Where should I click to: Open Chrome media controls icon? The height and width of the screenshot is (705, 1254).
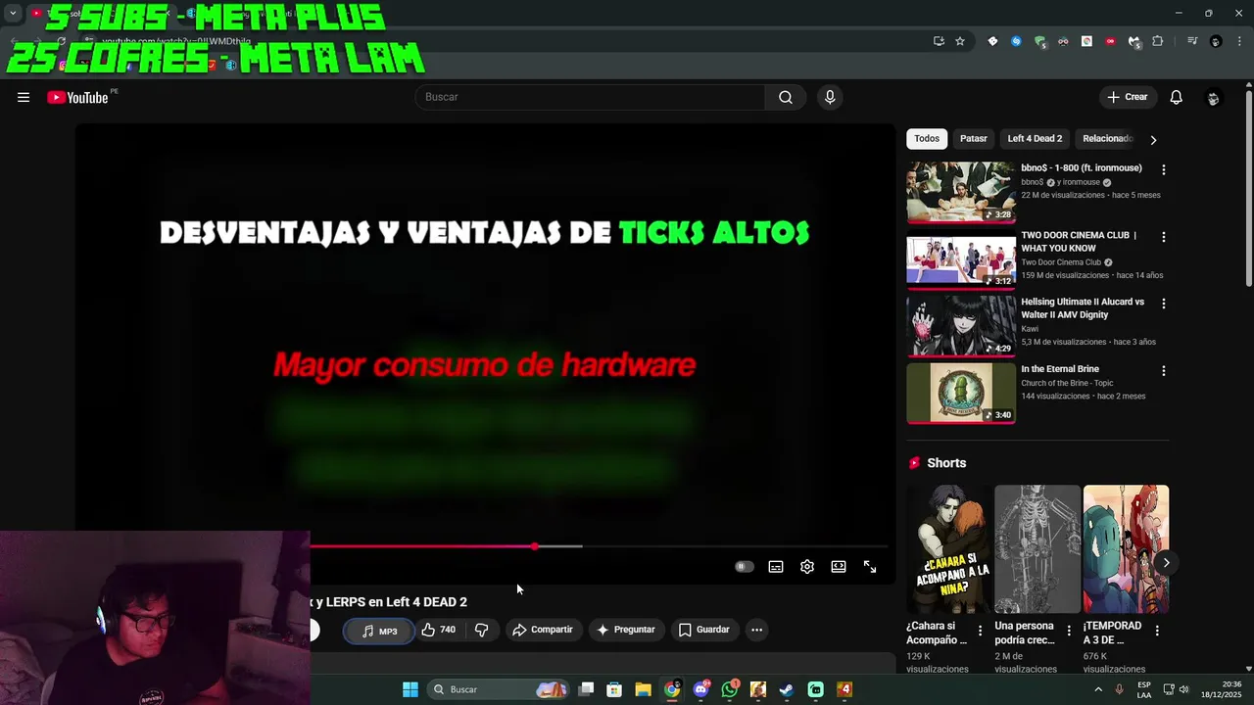pyautogui.click(x=1192, y=41)
